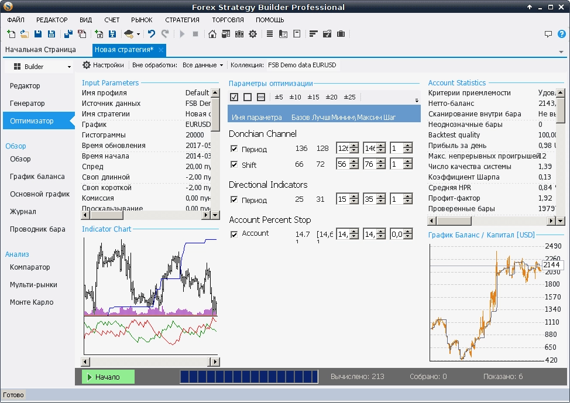Open the График баланса sidebar item

click(37, 177)
